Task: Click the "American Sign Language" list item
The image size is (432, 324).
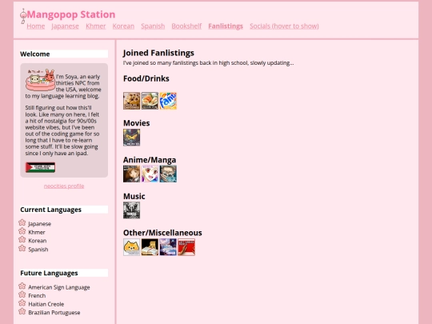Action: (x=59, y=287)
